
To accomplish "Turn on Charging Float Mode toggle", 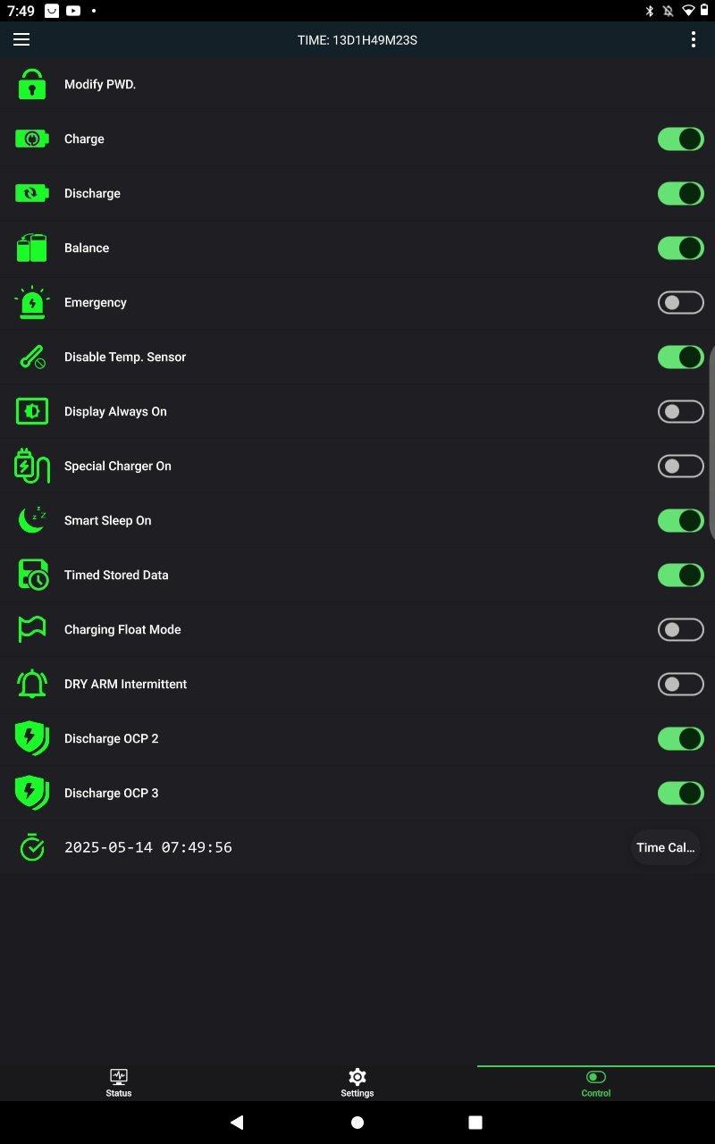I will (x=680, y=630).
